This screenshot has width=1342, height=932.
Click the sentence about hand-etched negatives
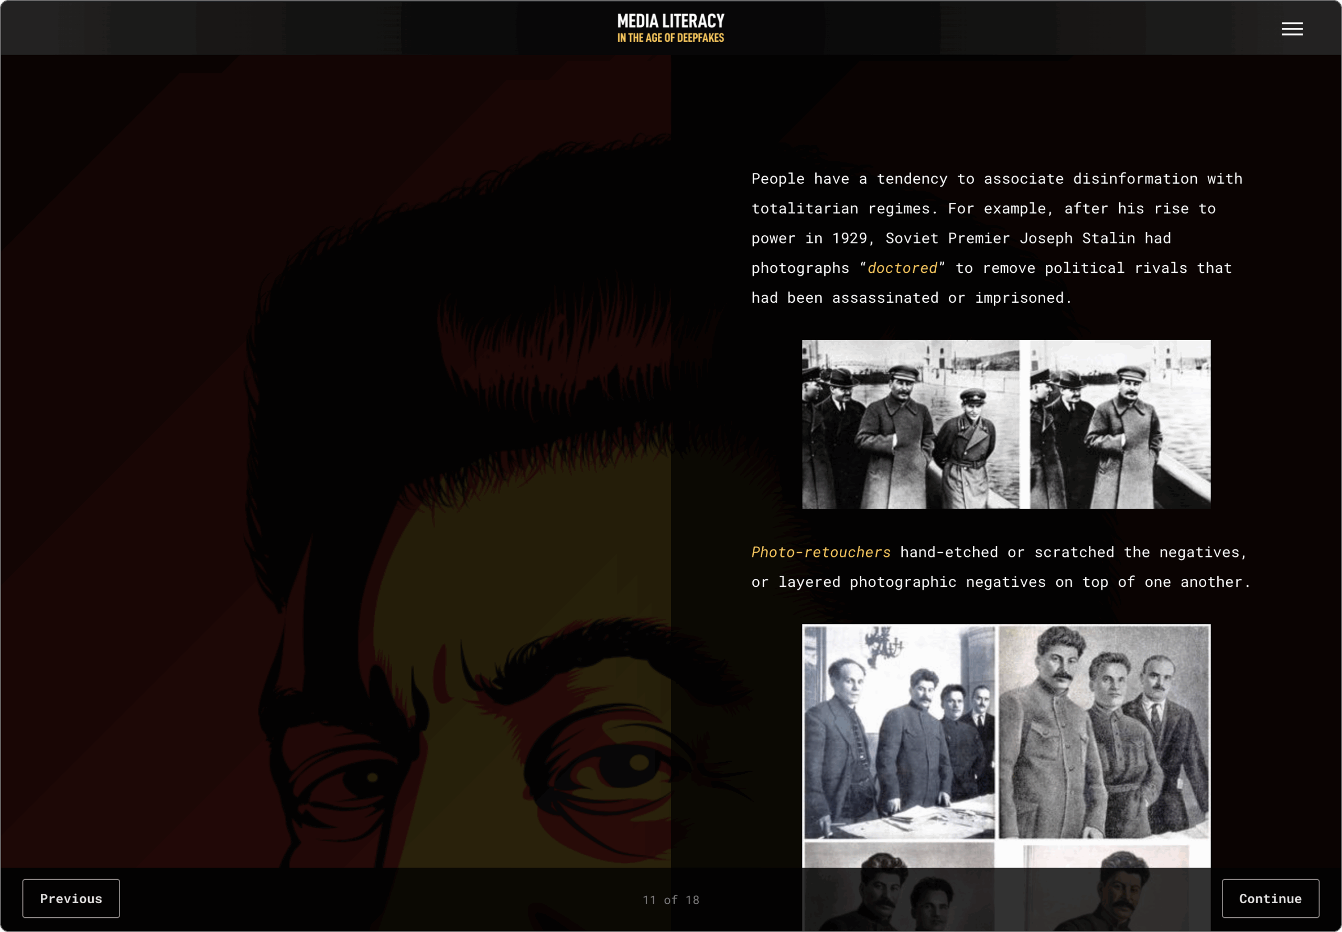point(999,567)
